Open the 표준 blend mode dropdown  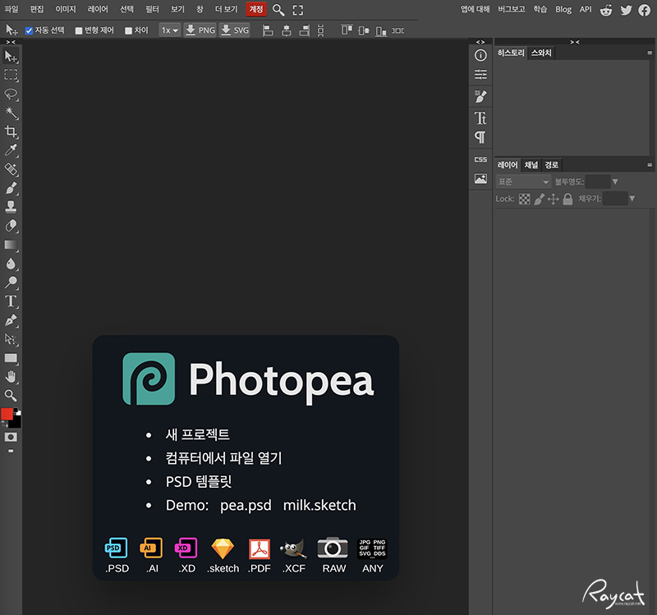coord(523,181)
